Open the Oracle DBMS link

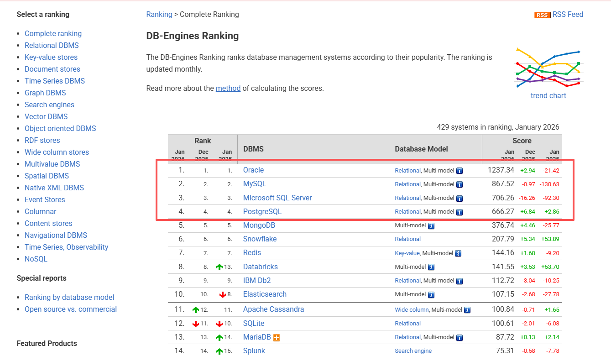click(253, 170)
